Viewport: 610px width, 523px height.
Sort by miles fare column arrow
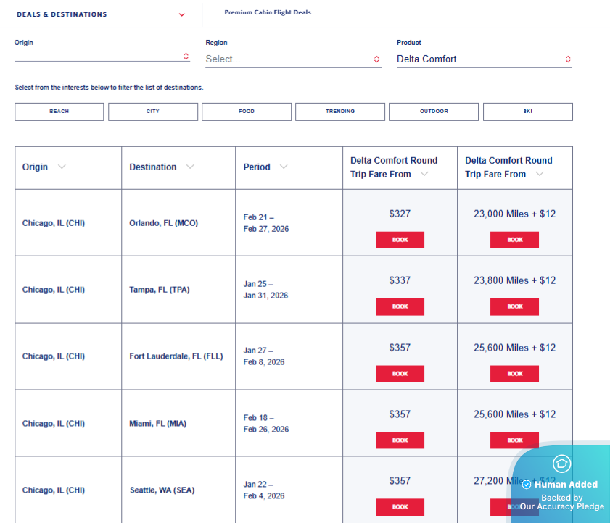click(539, 174)
